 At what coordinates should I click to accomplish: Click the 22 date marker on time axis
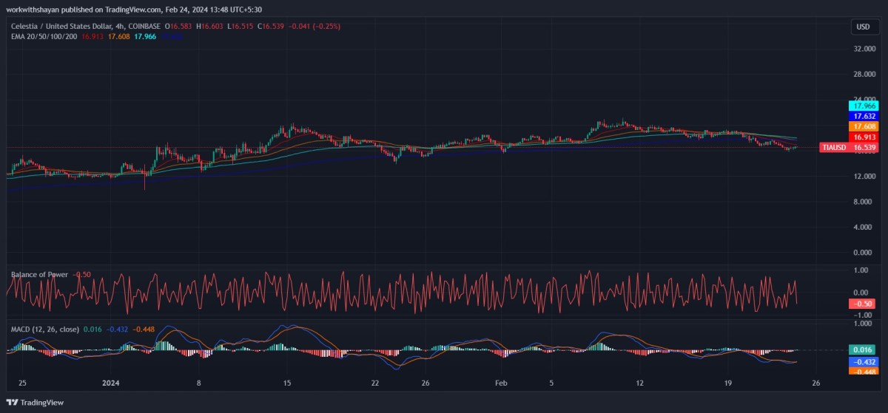coord(375,383)
